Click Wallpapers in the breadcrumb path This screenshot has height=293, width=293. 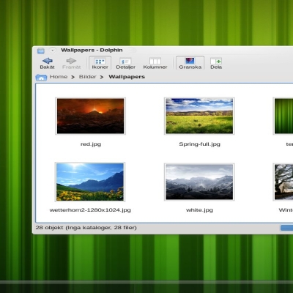pos(127,77)
